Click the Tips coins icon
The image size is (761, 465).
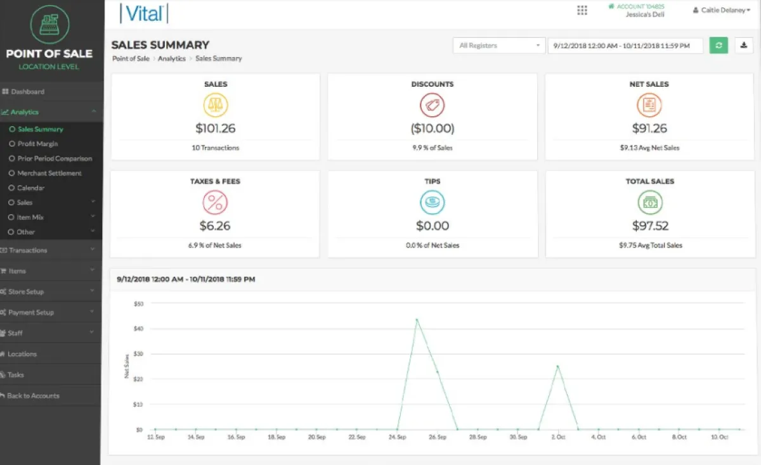click(433, 203)
